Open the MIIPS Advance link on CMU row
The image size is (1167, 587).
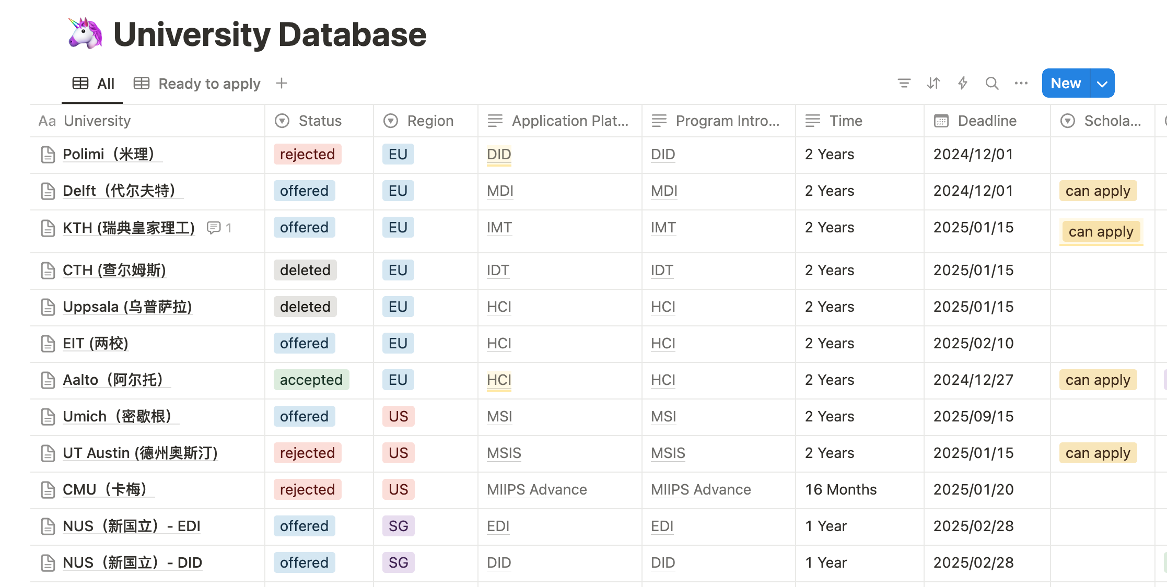[x=536, y=489]
